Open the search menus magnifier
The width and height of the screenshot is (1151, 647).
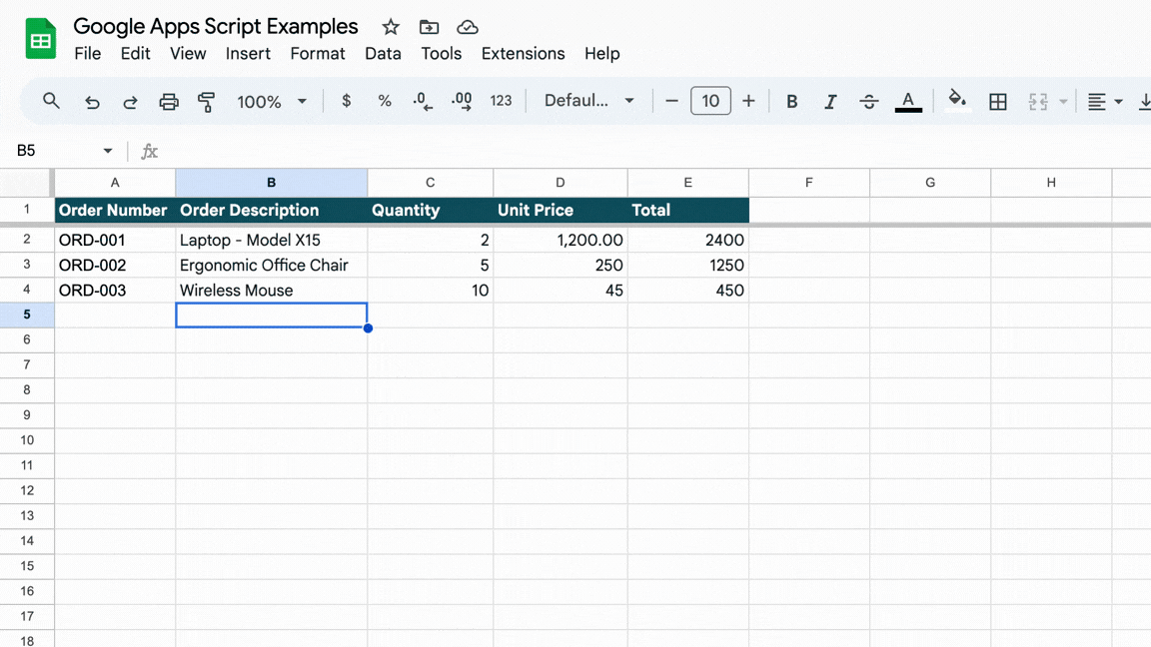51,101
